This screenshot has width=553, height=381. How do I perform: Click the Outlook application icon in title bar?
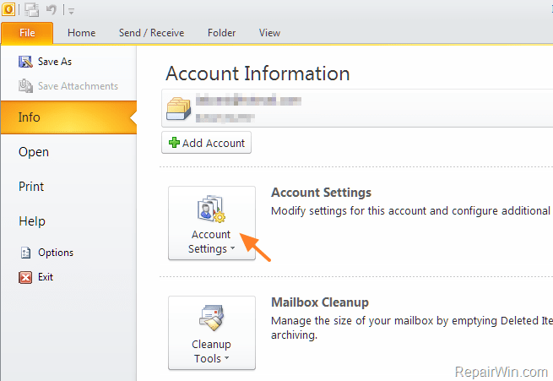pos(8,9)
